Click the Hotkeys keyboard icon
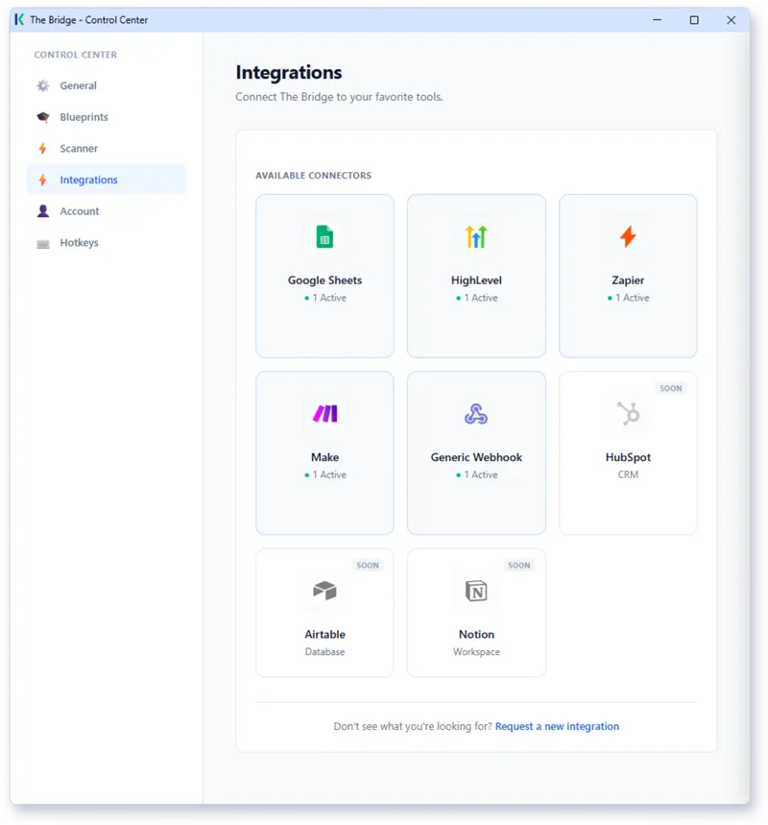The height and width of the screenshot is (825, 768). click(43, 244)
